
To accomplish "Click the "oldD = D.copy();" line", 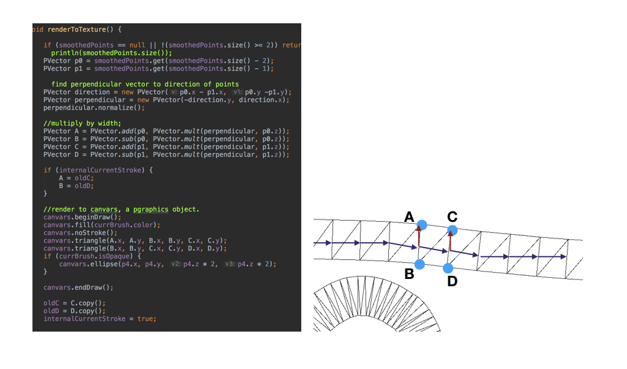I will coord(74,311).
